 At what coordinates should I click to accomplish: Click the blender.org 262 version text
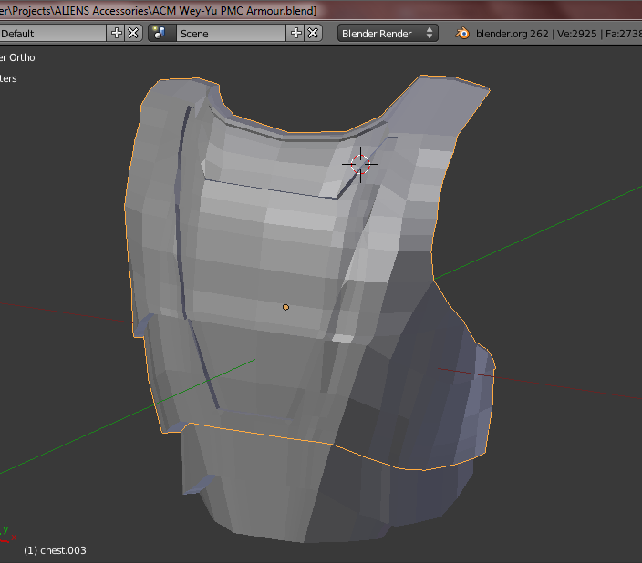(512, 34)
